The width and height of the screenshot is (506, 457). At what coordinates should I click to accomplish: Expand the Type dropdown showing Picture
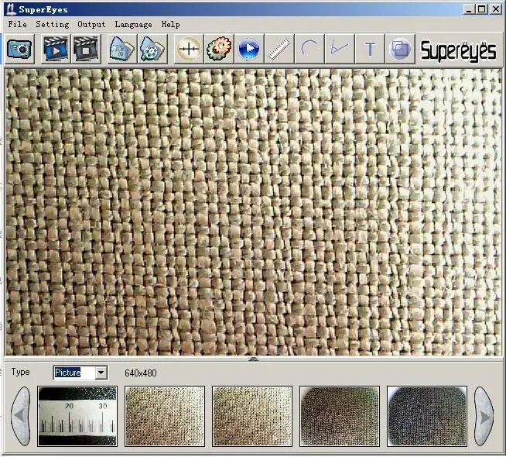pyautogui.click(x=101, y=373)
